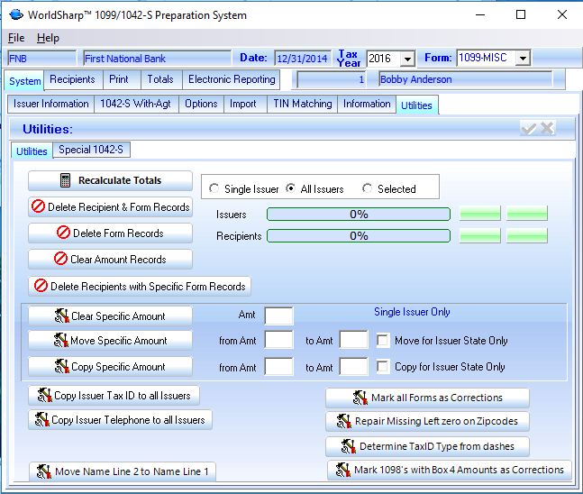Switch to the Special 1042-S tab
Image resolution: width=583 pixels, height=494 pixels.
click(x=90, y=150)
